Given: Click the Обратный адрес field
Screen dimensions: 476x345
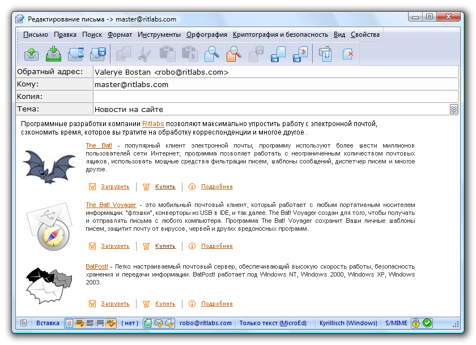Looking at the screenshot, I should 275,72.
